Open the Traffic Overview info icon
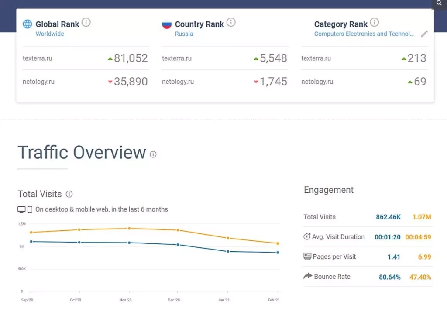This screenshot has width=447, height=318. click(x=153, y=154)
